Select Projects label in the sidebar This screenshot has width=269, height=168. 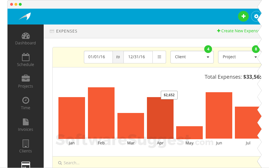click(25, 86)
